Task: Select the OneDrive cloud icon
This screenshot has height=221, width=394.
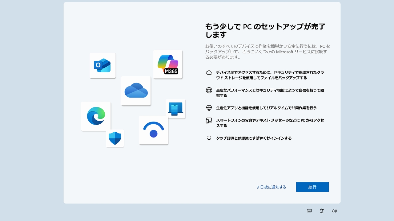Action: pos(136,91)
